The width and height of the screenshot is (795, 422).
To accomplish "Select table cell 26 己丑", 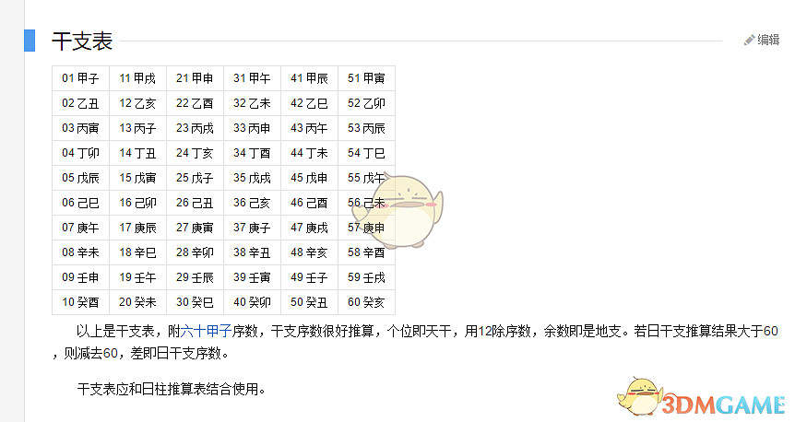I will pos(196,203).
